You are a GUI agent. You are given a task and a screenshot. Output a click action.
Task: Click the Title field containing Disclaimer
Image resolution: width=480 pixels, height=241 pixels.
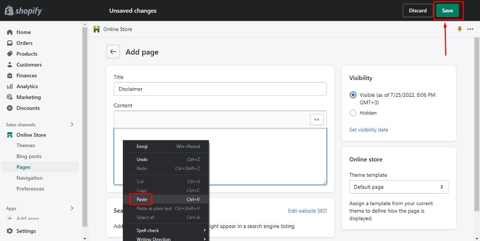pos(220,89)
